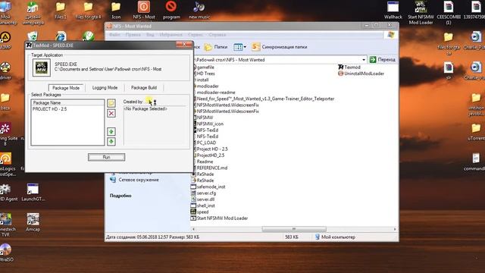Image resolution: width=485 pixels, height=273 pixels.
Task: Select the REFERENCE.md file
Action: [x=210, y=168]
